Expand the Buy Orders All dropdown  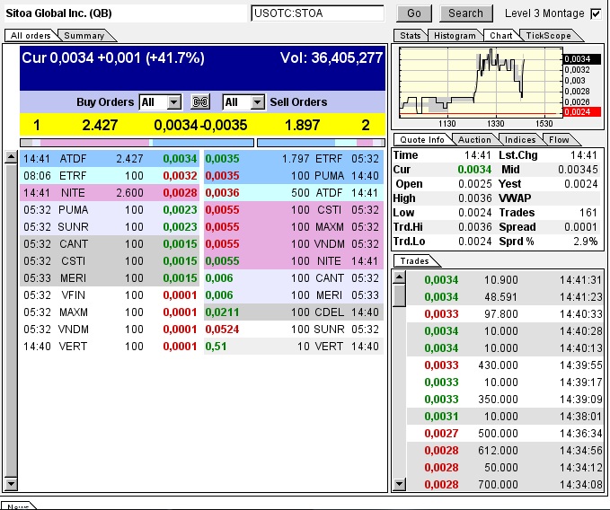(173, 102)
